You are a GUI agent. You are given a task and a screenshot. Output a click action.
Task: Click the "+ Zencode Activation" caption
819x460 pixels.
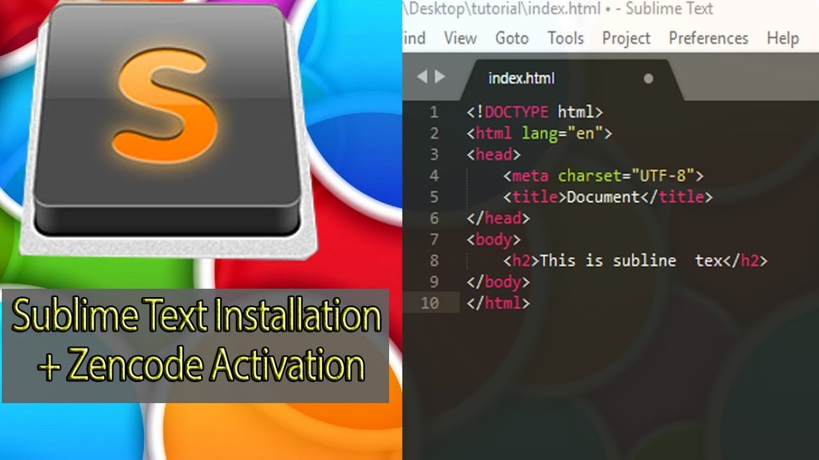click(x=201, y=367)
